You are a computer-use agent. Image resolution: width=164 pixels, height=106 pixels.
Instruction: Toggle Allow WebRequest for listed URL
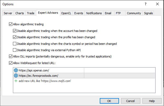click(x=11, y=63)
